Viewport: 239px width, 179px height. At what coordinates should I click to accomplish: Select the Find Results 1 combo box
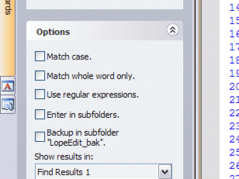pos(103,172)
